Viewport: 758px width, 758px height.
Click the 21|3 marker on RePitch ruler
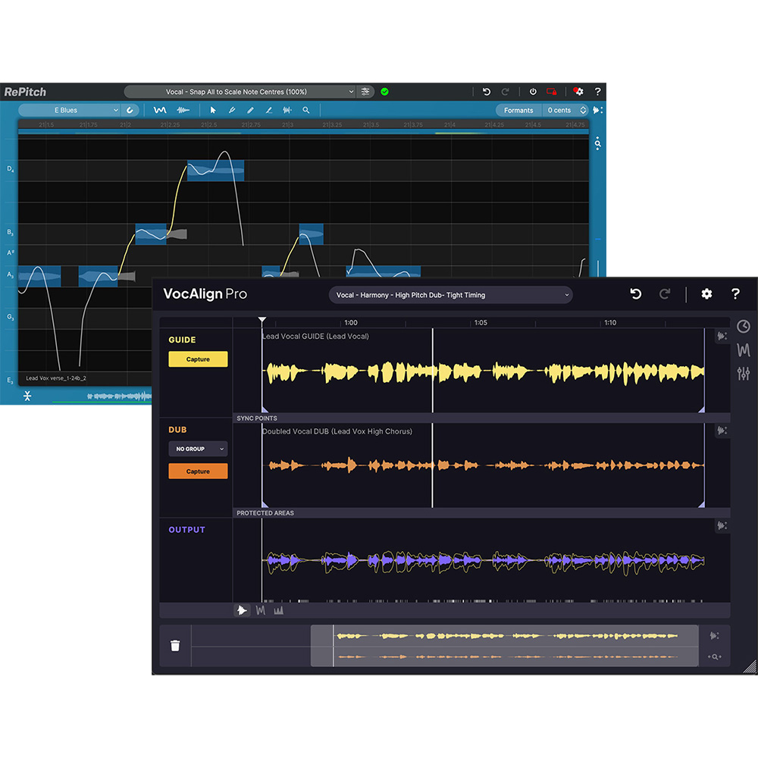287,125
